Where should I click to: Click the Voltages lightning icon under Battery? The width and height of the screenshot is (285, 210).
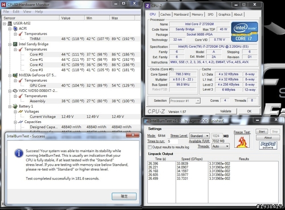coord(21,111)
